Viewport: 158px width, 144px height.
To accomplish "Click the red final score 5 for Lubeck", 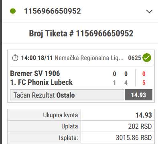I will (x=144, y=83).
